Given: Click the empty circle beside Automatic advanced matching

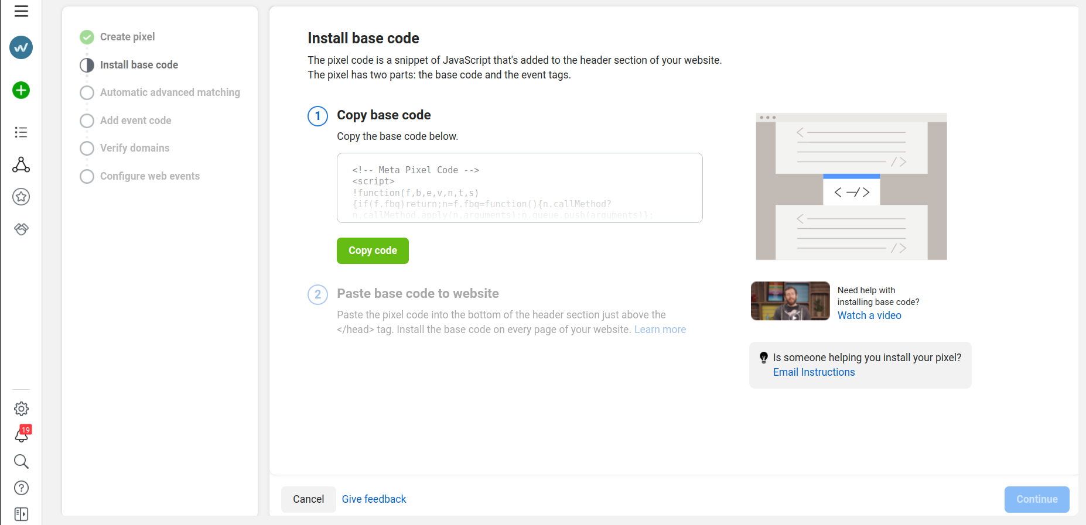Looking at the screenshot, I should (x=87, y=92).
